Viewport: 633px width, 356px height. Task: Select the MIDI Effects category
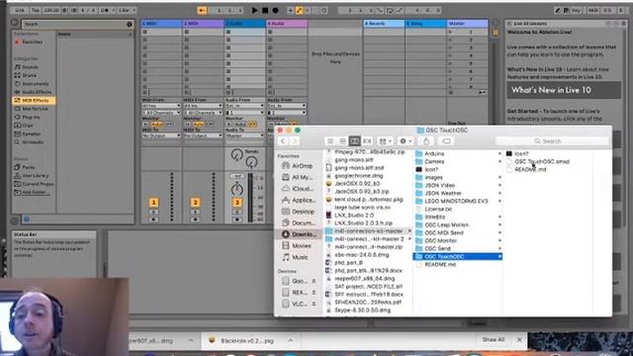[x=35, y=101]
